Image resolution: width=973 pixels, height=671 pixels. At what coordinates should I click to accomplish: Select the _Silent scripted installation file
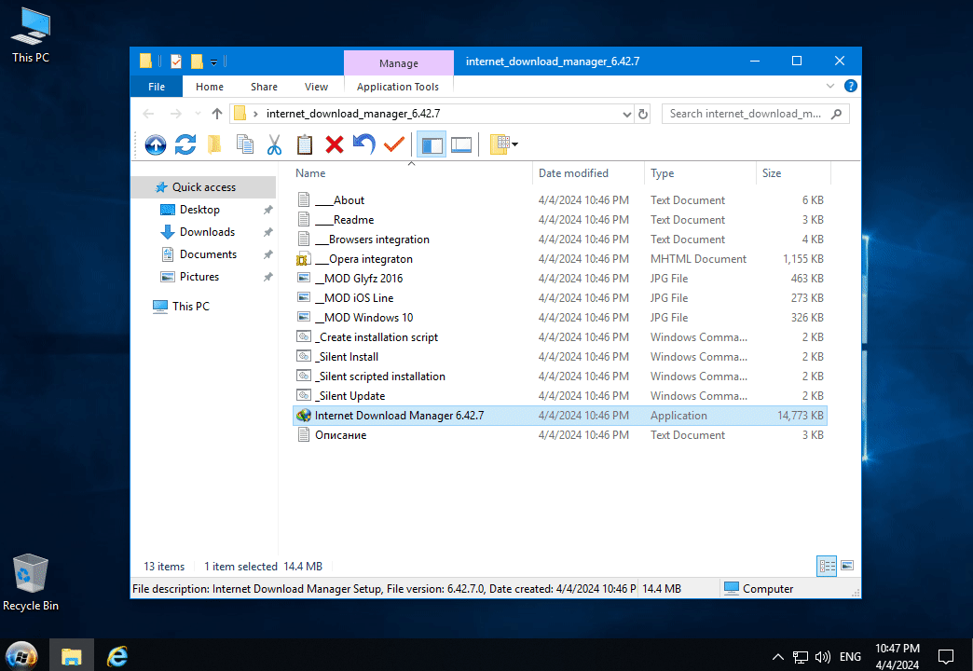(560, 377)
